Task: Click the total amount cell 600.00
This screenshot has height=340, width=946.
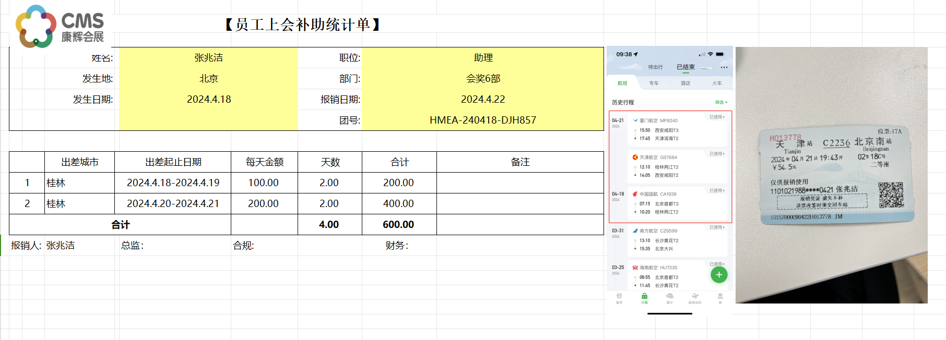Action: pyautogui.click(x=398, y=225)
